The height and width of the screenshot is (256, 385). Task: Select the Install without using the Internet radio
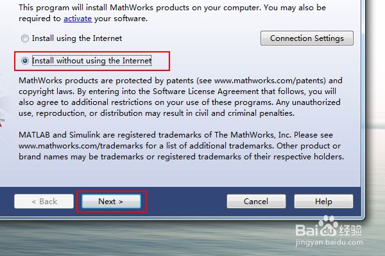click(25, 61)
